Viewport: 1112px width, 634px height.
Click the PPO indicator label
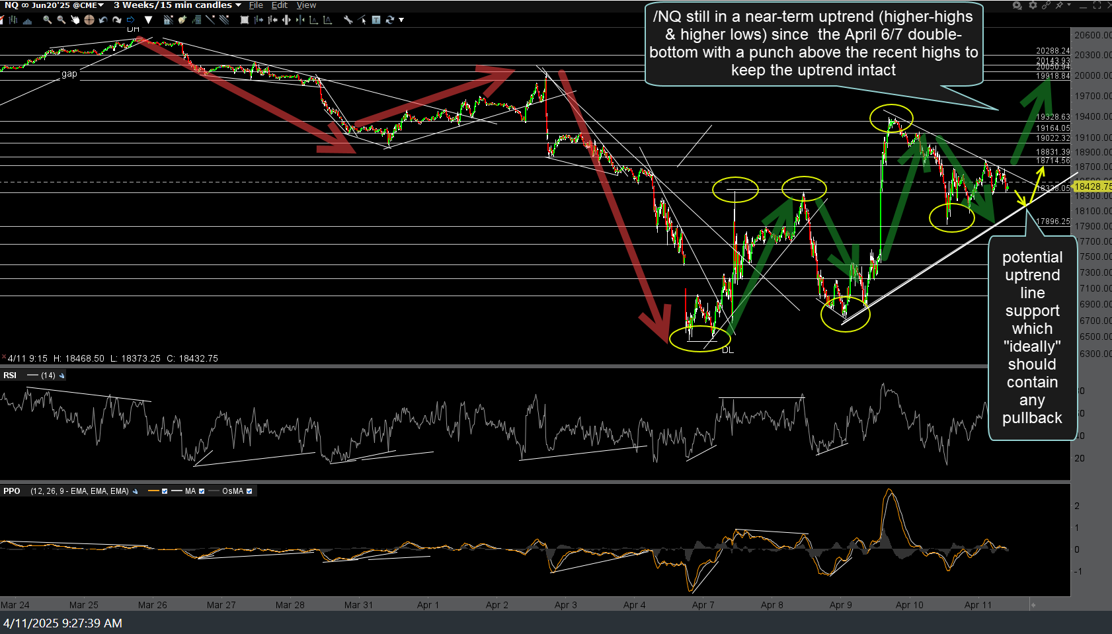coord(12,491)
